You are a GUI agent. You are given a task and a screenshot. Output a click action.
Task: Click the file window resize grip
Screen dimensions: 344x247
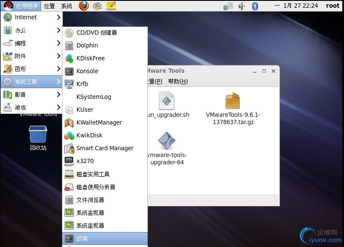pyautogui.click(x=276, y=202)
